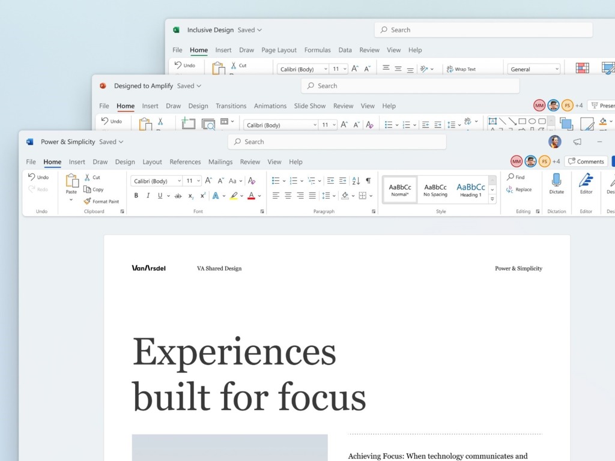Open Formulas tab in Excel window
The height and width of the screenshot is (461, 615).
click(x=317, y=50)
